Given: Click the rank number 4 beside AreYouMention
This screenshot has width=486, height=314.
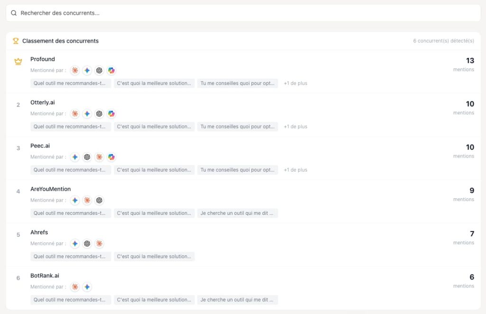Looking at the screenshot, I should (x=19, y=192).
